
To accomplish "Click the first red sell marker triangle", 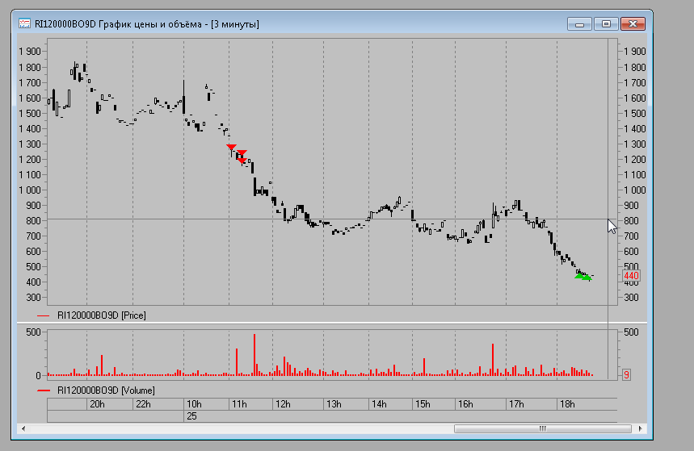I will [231, 147].
